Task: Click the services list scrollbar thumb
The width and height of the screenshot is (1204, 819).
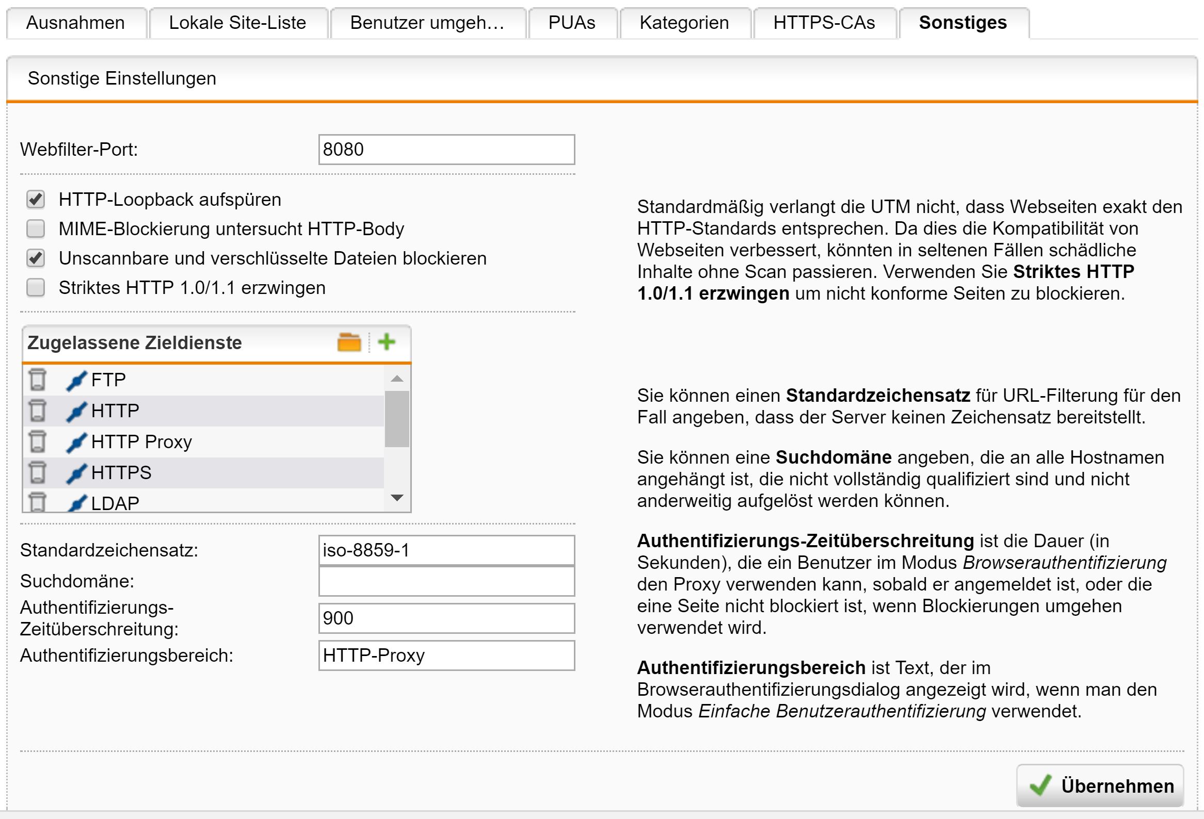Action: 397,418
